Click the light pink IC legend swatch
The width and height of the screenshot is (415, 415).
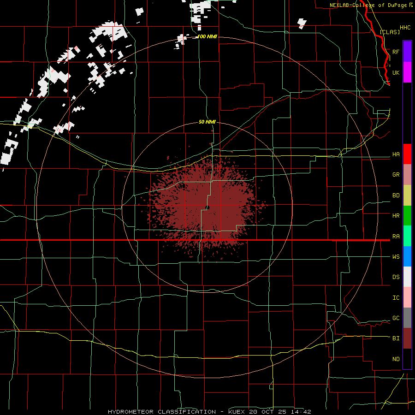click(407, 297)
